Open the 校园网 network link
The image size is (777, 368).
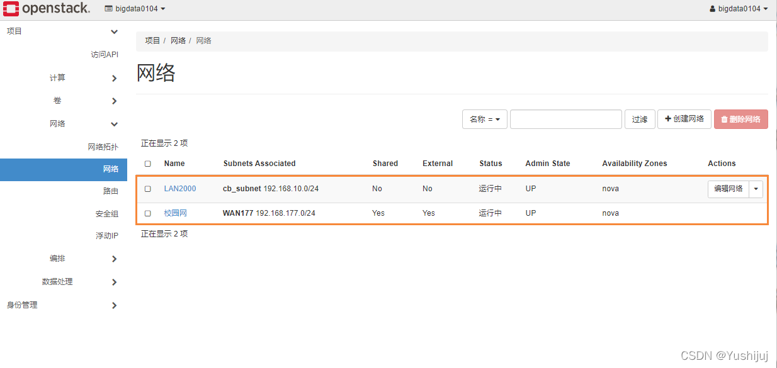[x=176, y=213]
